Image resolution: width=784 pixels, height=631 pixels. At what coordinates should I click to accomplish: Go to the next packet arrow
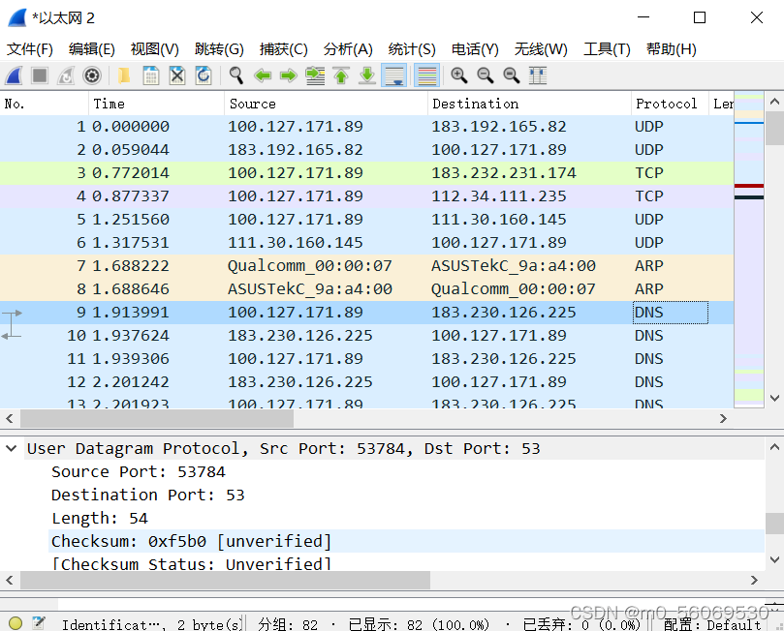pyautogui.click(x=288, y=75)
